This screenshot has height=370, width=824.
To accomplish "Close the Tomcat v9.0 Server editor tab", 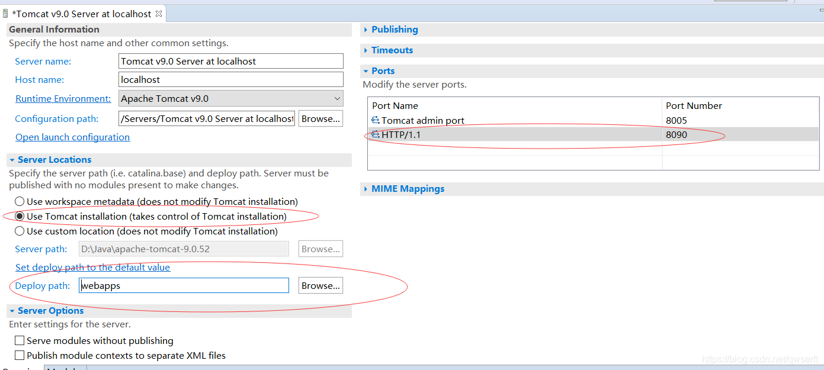I will 159,14.
